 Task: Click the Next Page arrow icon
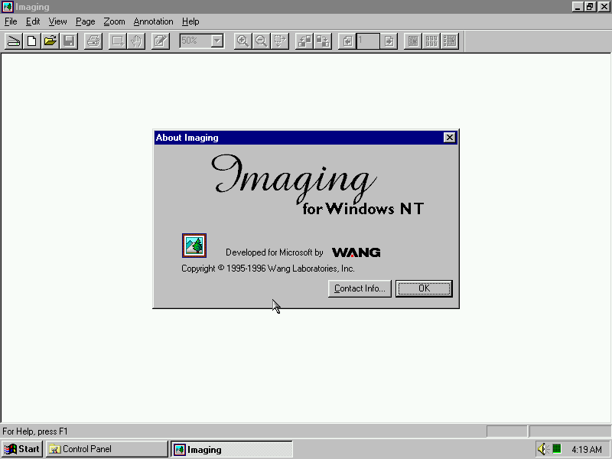click(x=389, y=41)
